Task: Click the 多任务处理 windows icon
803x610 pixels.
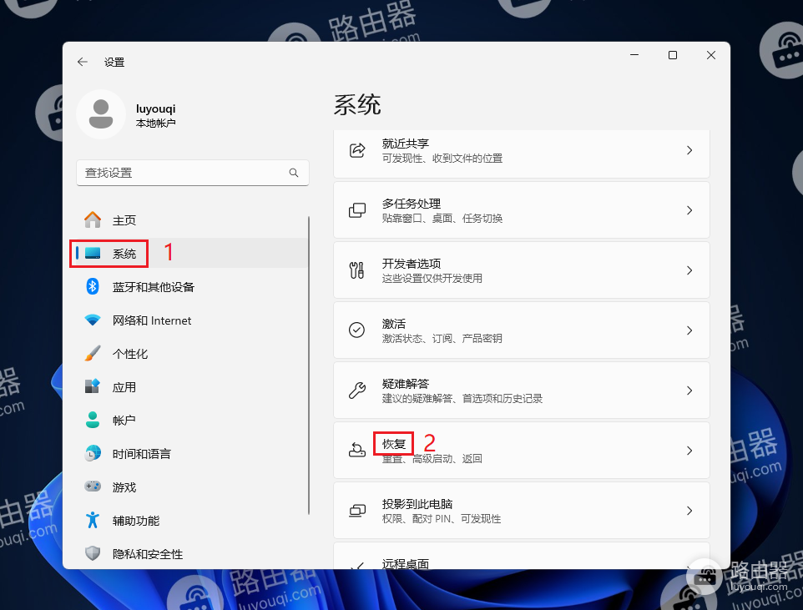Action: pos(357,210)
